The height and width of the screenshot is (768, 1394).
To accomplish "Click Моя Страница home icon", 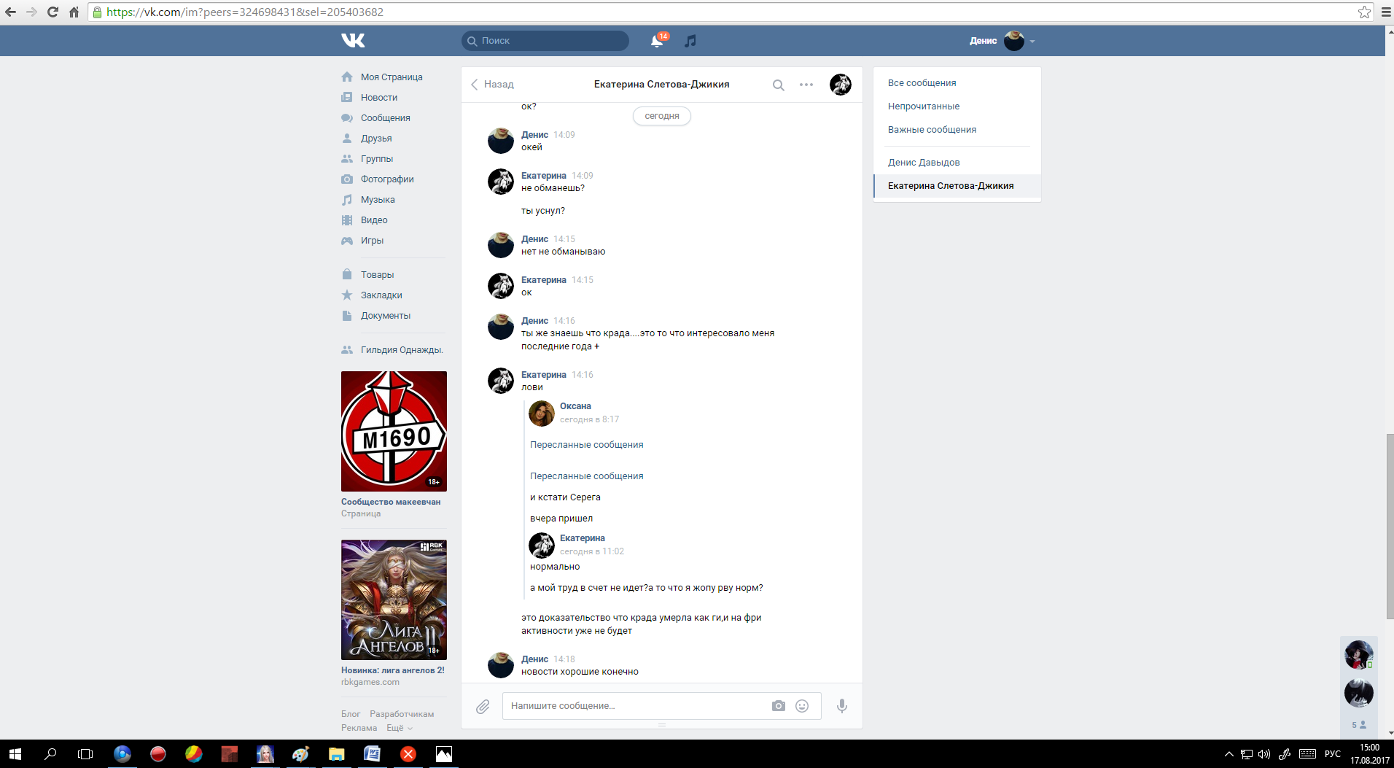I will pyautogui.click(x=347, y=77).
